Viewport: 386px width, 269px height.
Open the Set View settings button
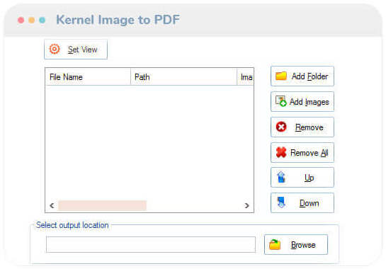pos(76,50)
